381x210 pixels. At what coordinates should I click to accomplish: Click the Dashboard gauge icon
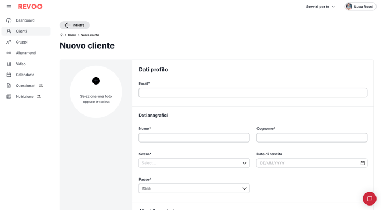[x=8, y=20]
